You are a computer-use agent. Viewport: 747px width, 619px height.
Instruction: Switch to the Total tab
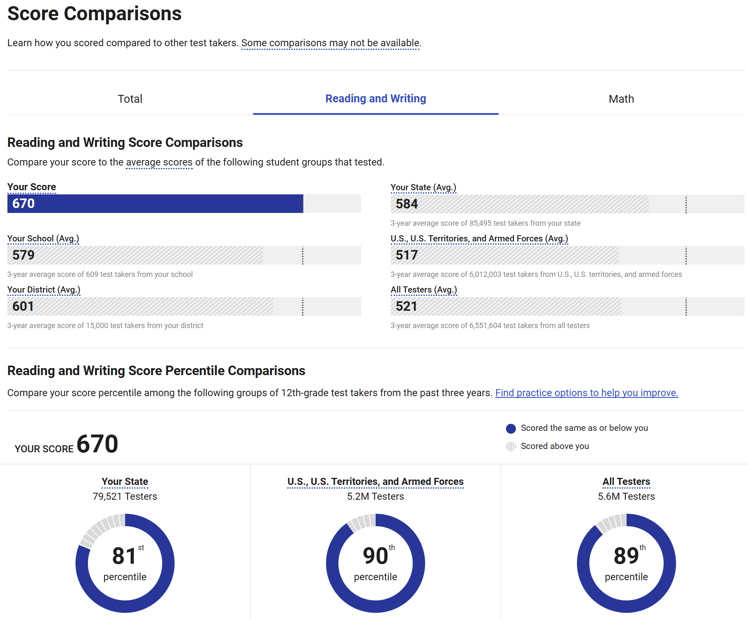pos(130,99)
